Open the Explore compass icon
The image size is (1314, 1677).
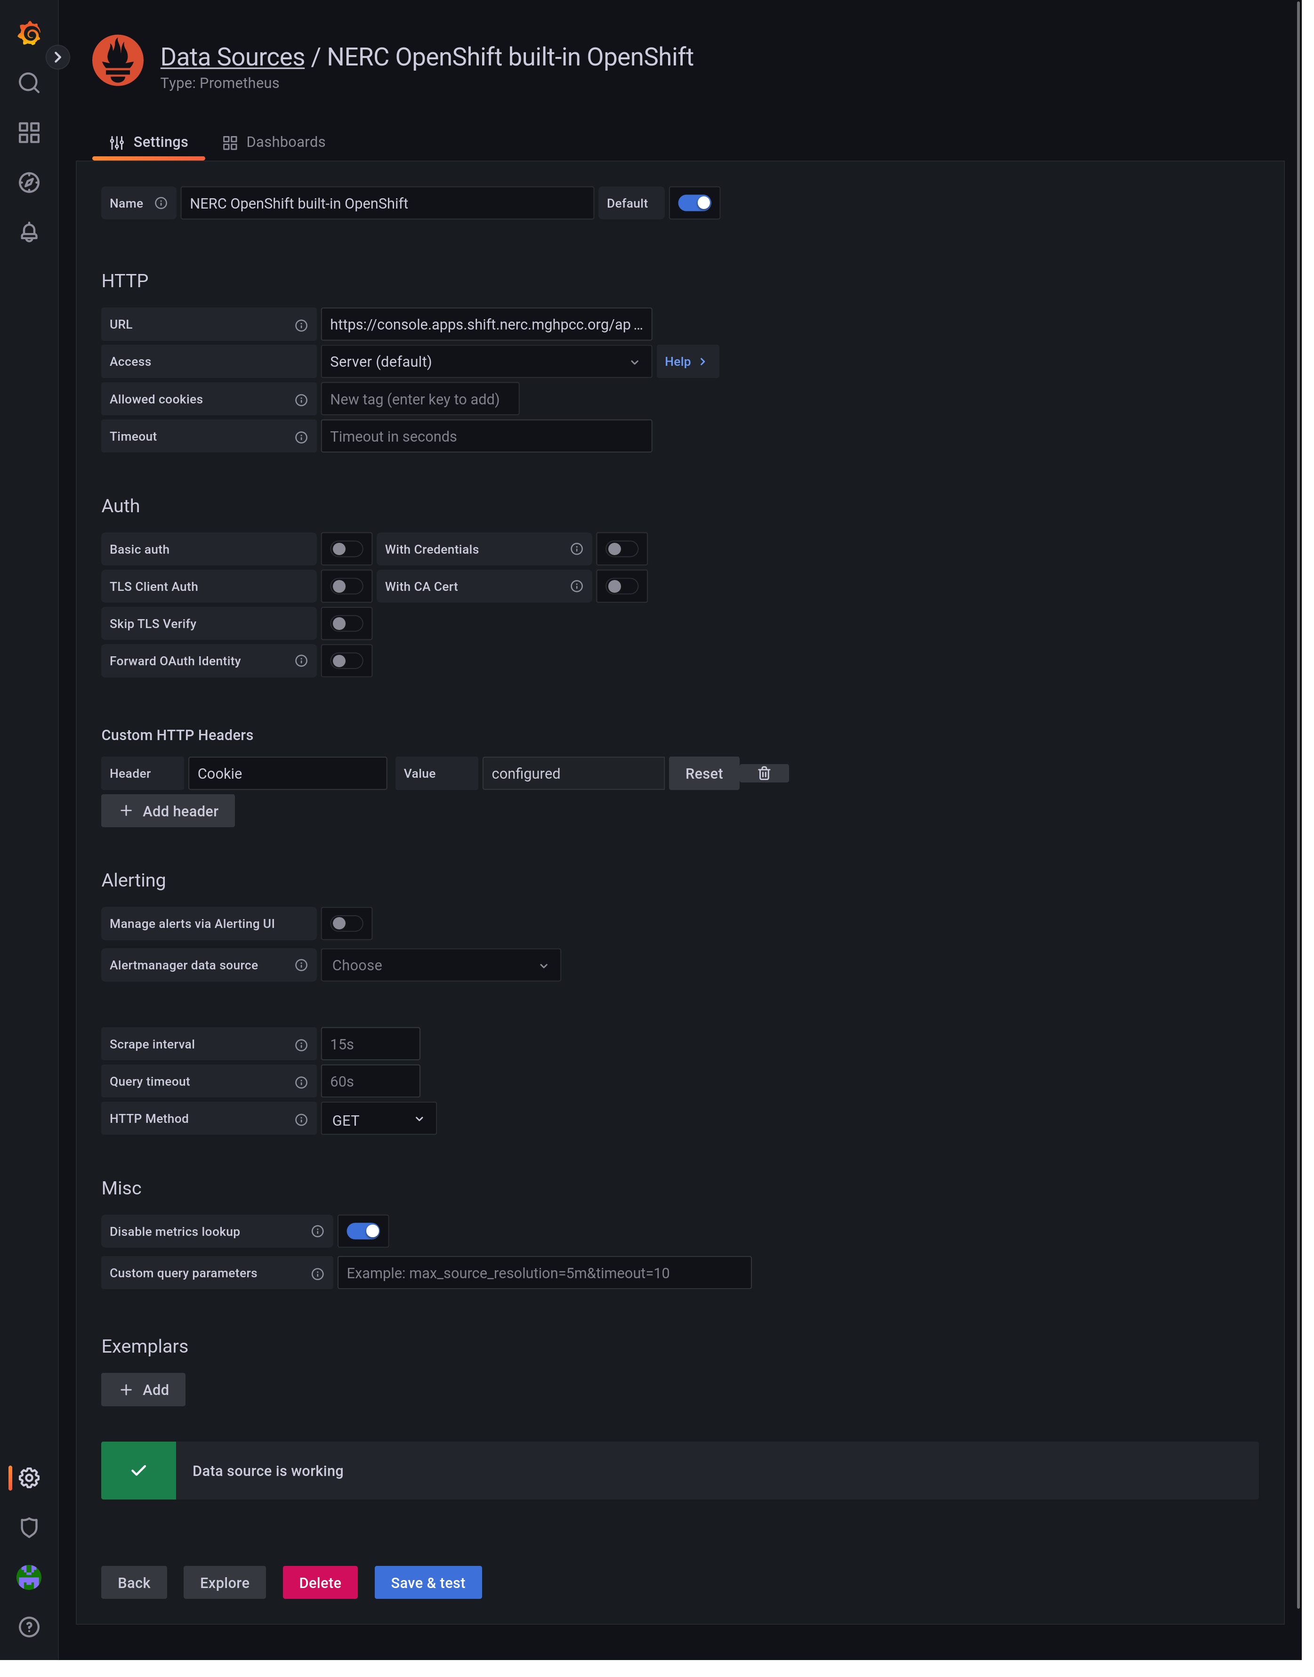pos(29,184)
